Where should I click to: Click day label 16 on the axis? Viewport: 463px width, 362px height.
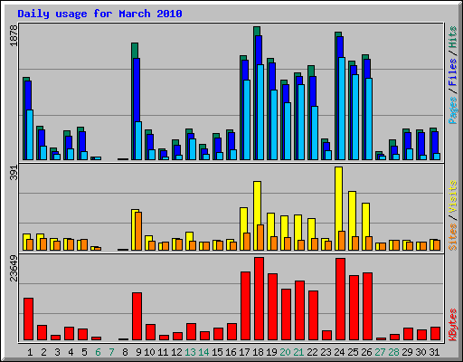pos(231,352)
